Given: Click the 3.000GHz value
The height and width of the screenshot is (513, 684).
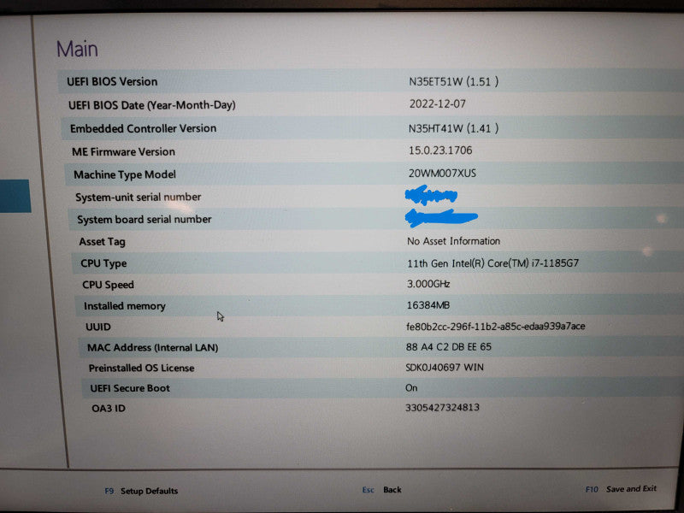Looking at the screenshot, I should click(x=428, y=284).
